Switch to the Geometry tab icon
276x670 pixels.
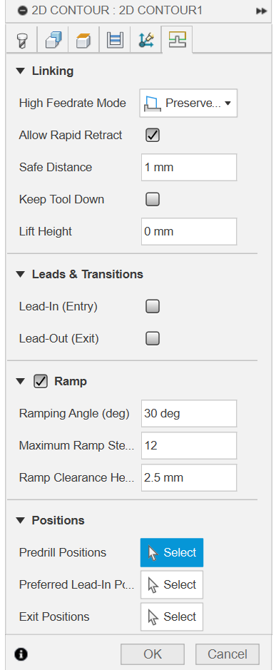(53, 40)
